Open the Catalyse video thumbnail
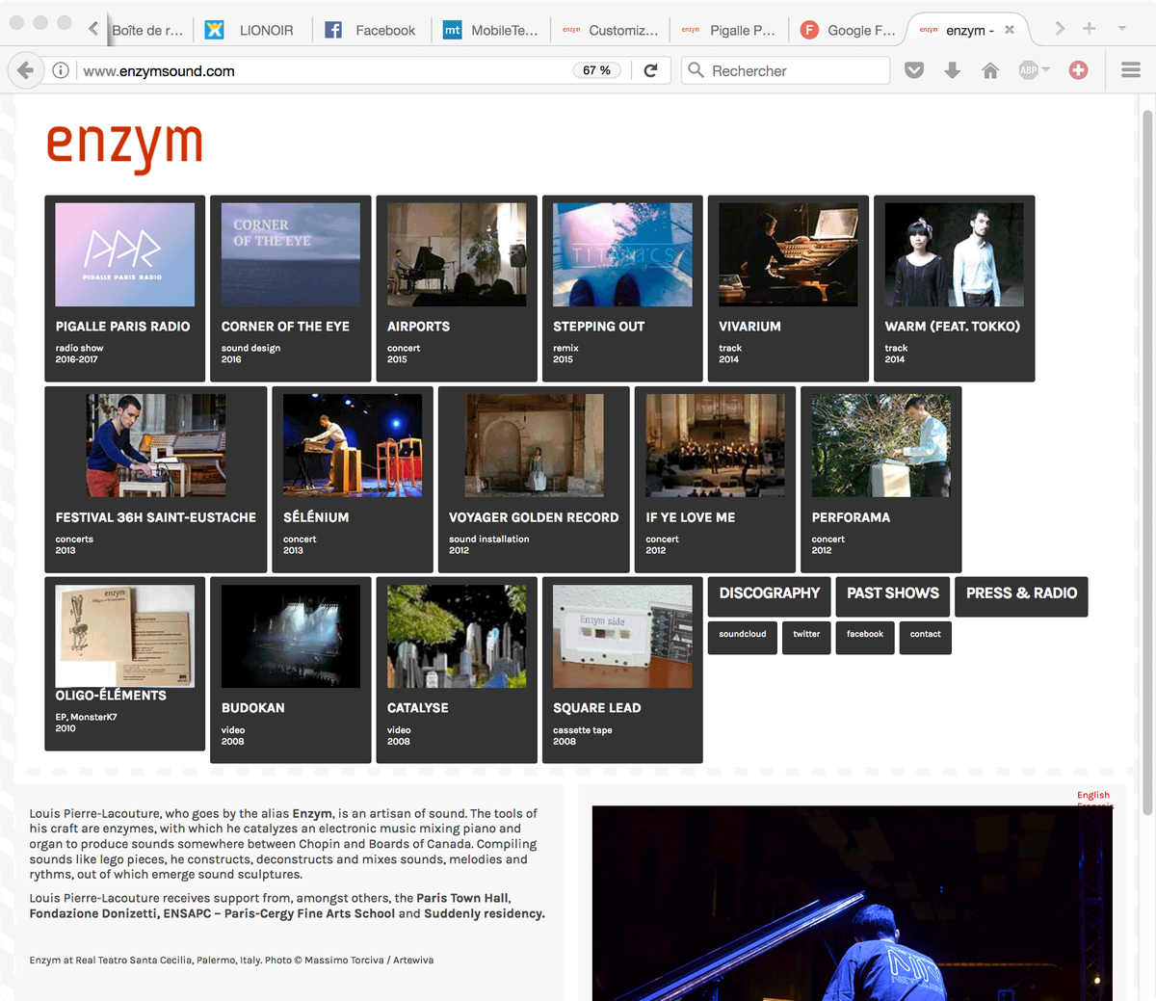 [x=457, y=636]
